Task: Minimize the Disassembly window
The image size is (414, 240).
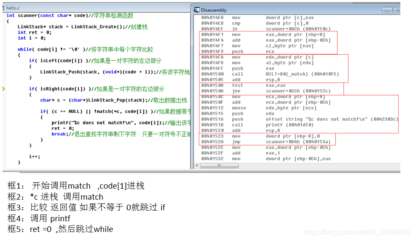Action: [x=387, y=10]
